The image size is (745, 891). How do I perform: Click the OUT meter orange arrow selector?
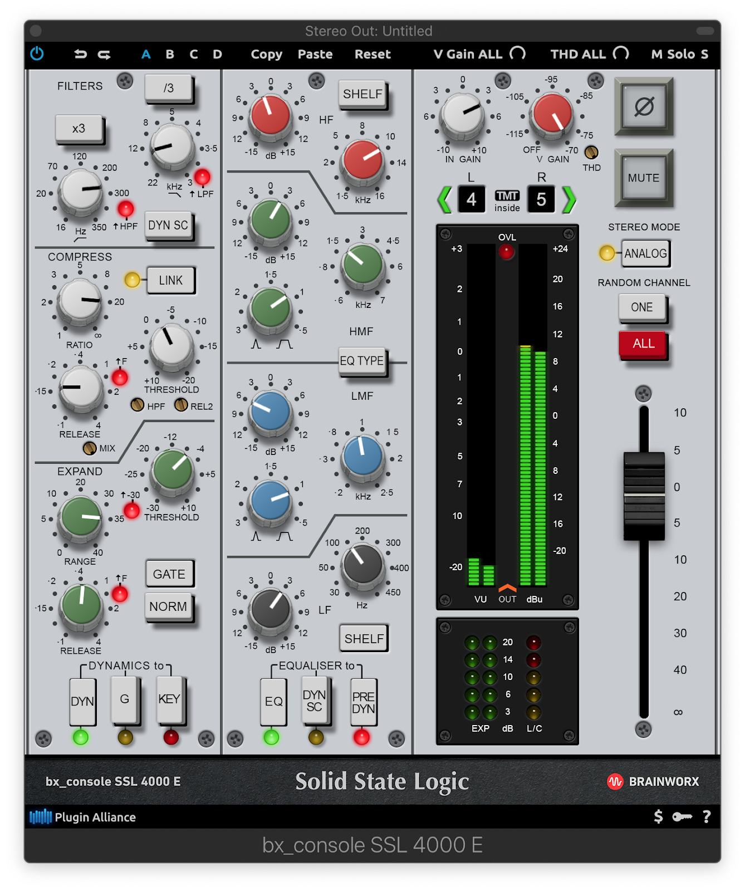(507, 588)
